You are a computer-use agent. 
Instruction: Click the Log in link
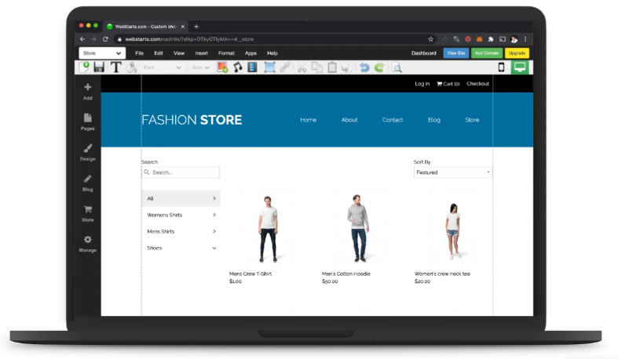(422, 84)
